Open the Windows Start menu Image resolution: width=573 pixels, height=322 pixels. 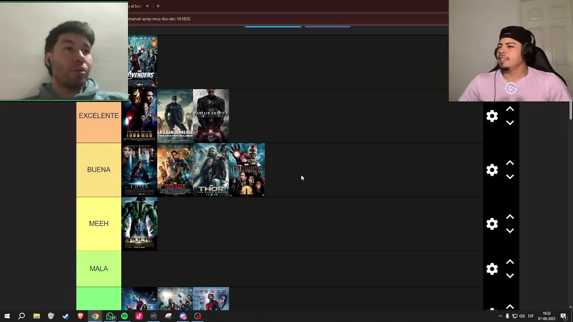(7, 316)
